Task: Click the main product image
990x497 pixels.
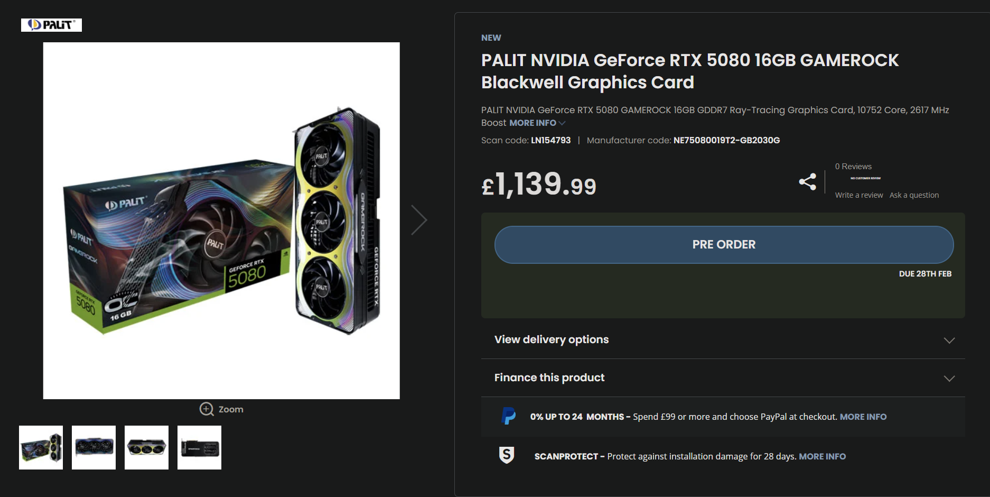Action: coord(221,220)
